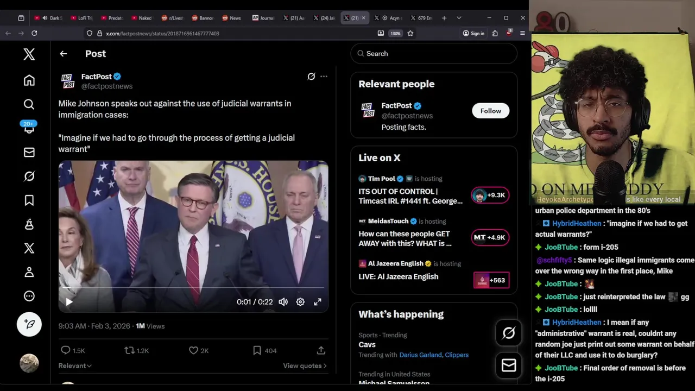This screenshot has width=695, height=391.
Task: Click the X logo in the sidebar
Action: tap(29, 54)
